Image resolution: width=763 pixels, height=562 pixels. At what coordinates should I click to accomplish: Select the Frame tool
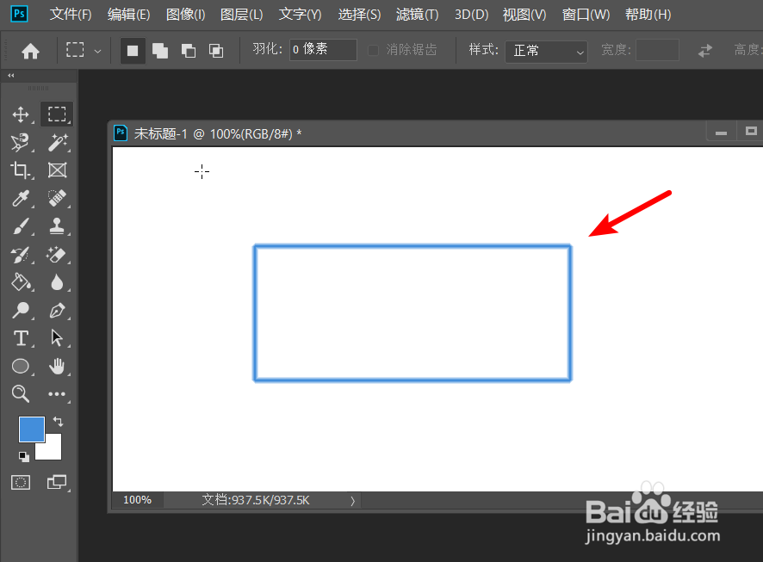click(58, 170)
